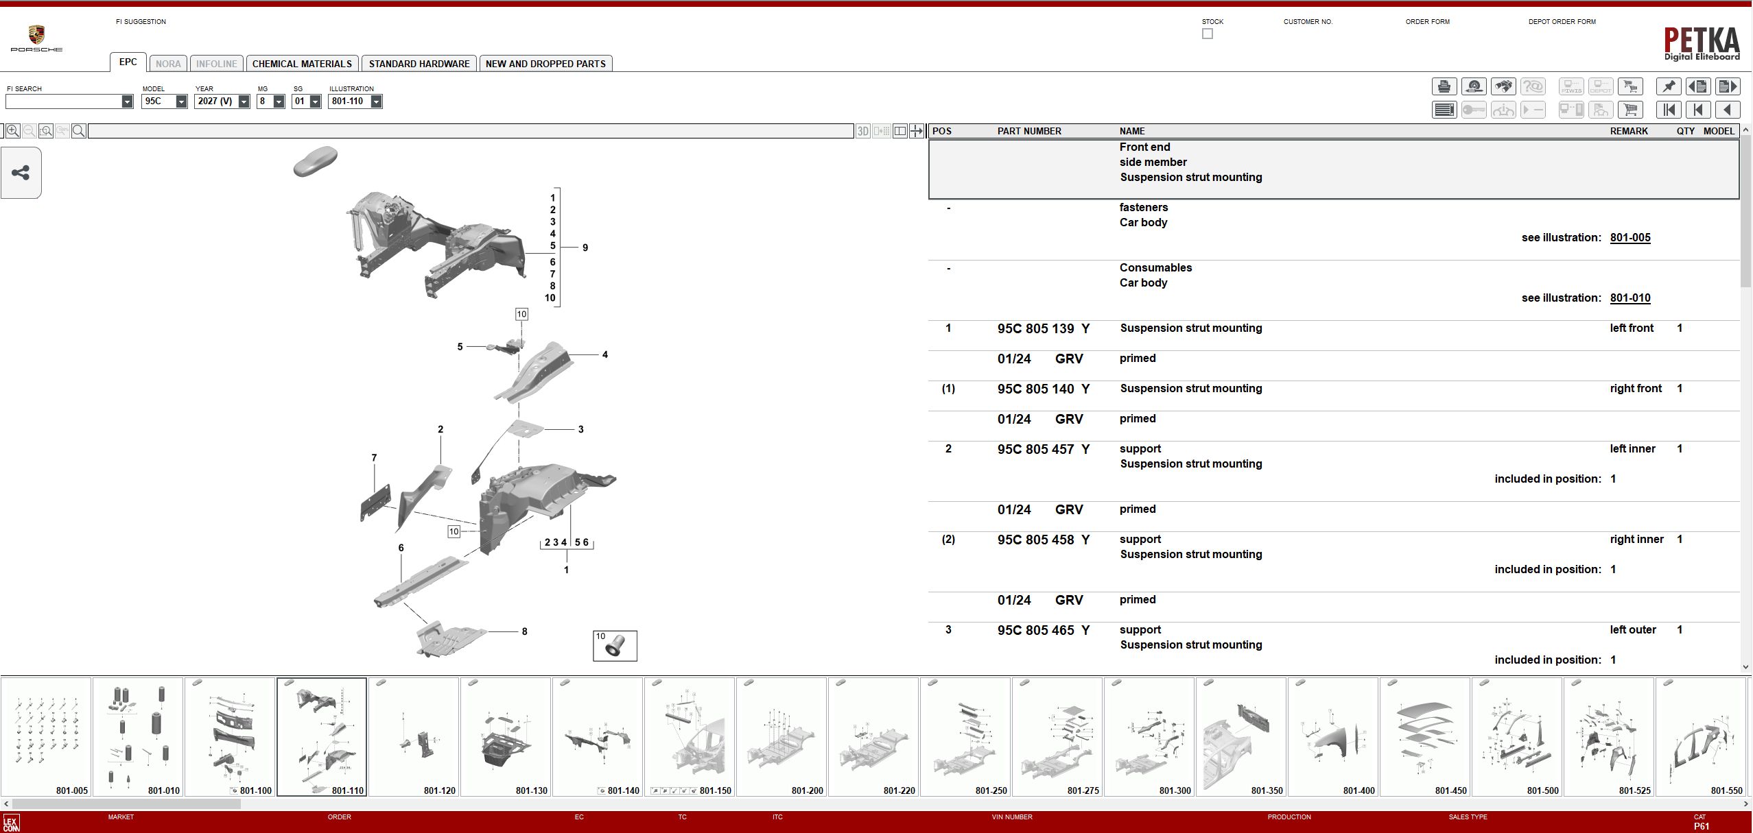Click the key icon in toolbar
1753x833 pixels.
1474,110
